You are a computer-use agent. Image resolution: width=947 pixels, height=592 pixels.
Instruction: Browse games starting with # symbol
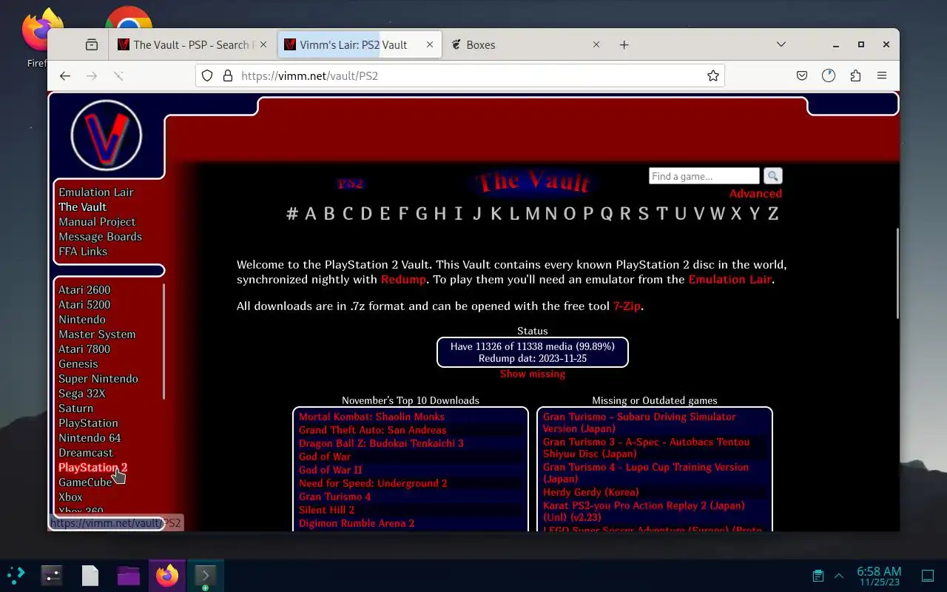point(292,213)
